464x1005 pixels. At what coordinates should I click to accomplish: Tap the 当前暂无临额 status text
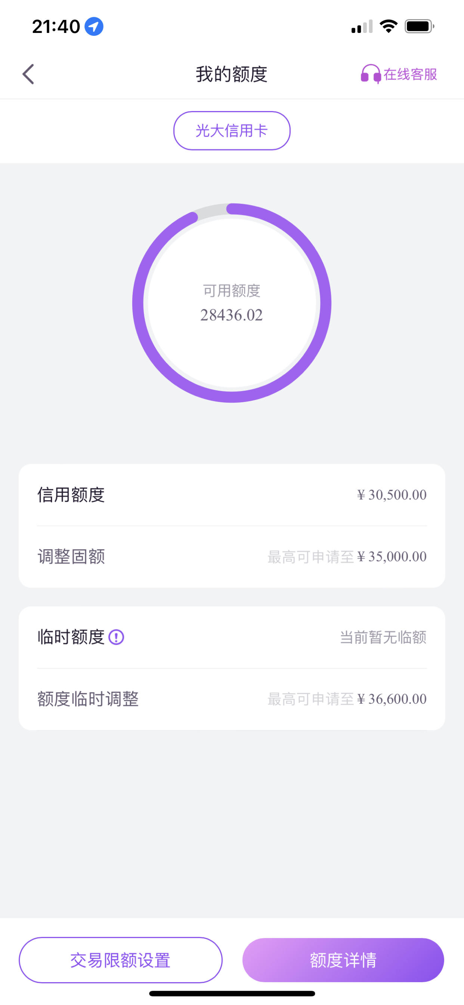(x=383, y=637)
